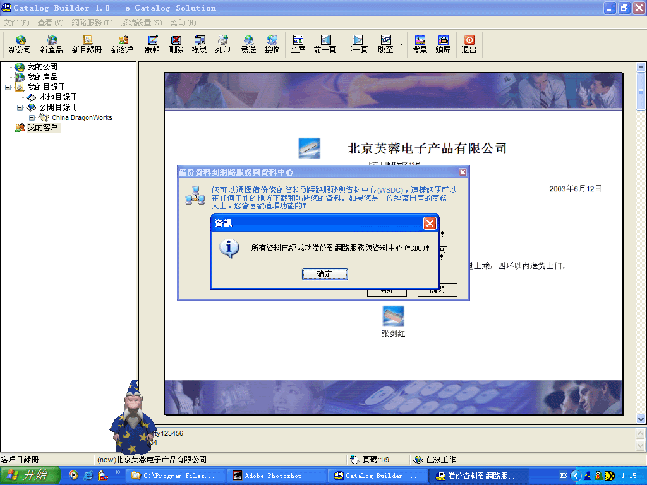Go to 下一頁 (next page)
The image size is (647, 485).
point(357,44)
